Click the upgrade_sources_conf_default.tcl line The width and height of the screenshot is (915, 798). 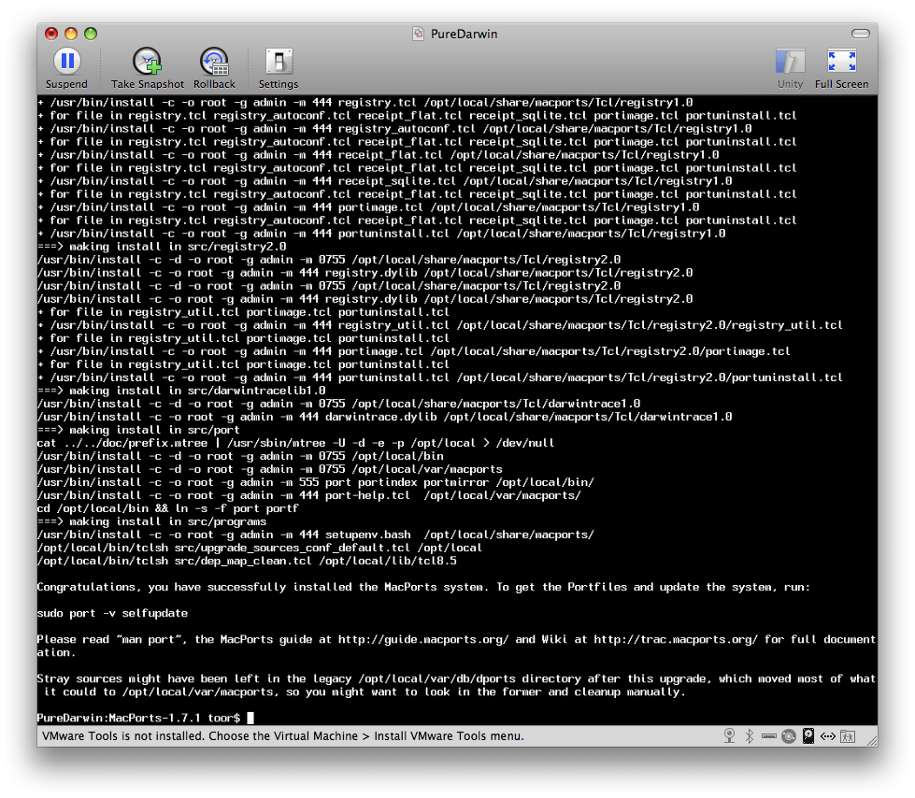tap(260, 548)
